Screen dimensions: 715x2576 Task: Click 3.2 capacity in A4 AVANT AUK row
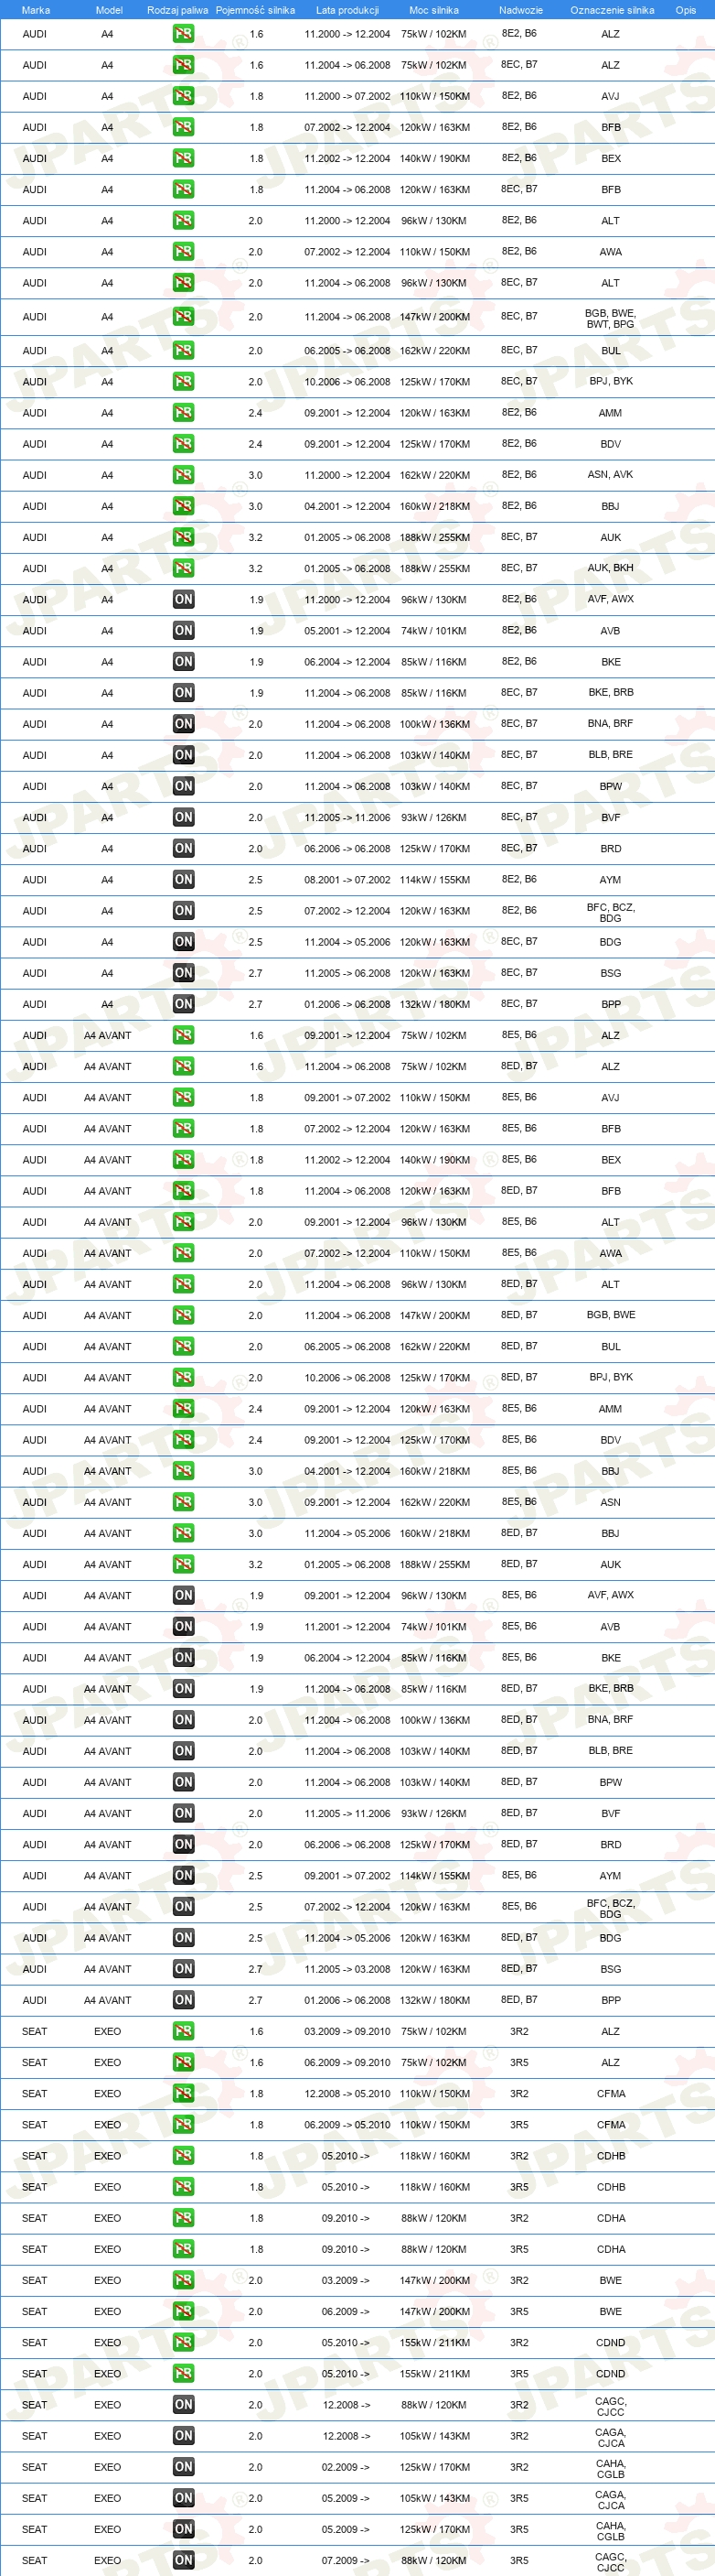(256, 1564)
